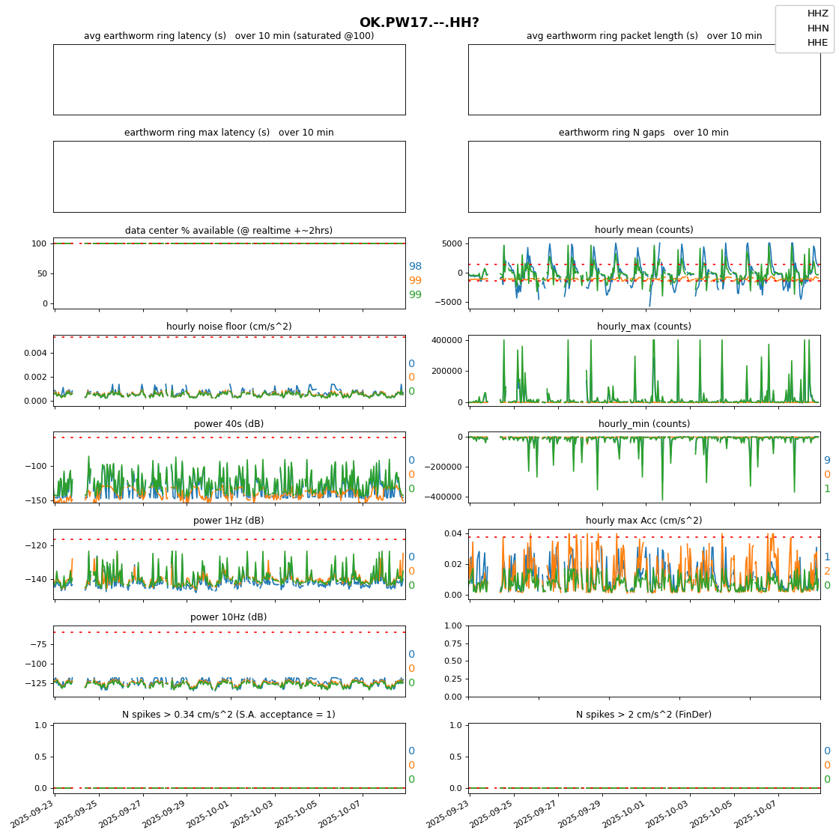
Task: Click the 'hourly noise floor (cm/s^2)' title
Action: point(228,327)
